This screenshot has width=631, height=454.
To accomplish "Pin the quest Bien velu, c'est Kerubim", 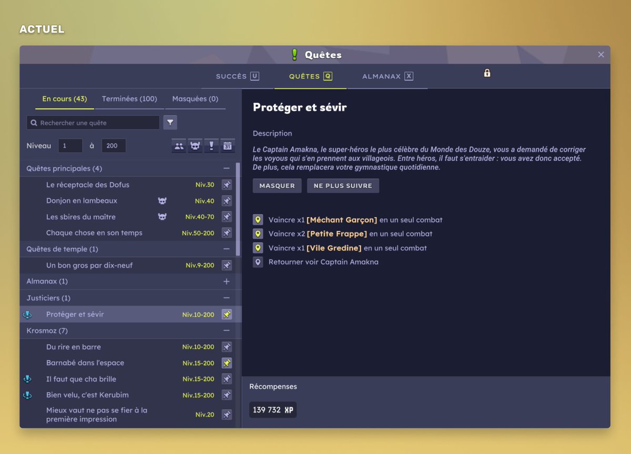I will pyautogui.click(x=227, y=395).
